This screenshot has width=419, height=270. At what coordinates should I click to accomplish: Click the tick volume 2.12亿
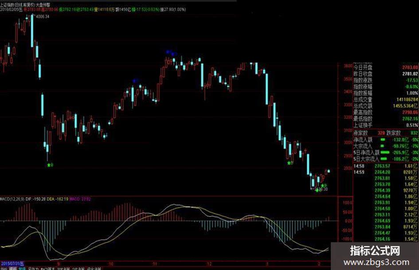pos(411,215)
